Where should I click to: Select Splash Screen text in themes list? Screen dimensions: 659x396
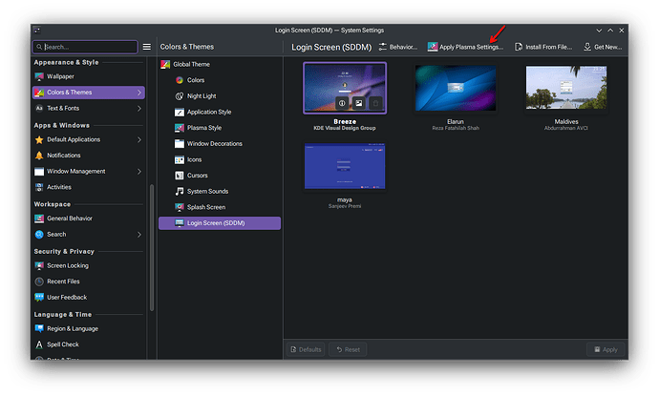(x=206, y=207)
